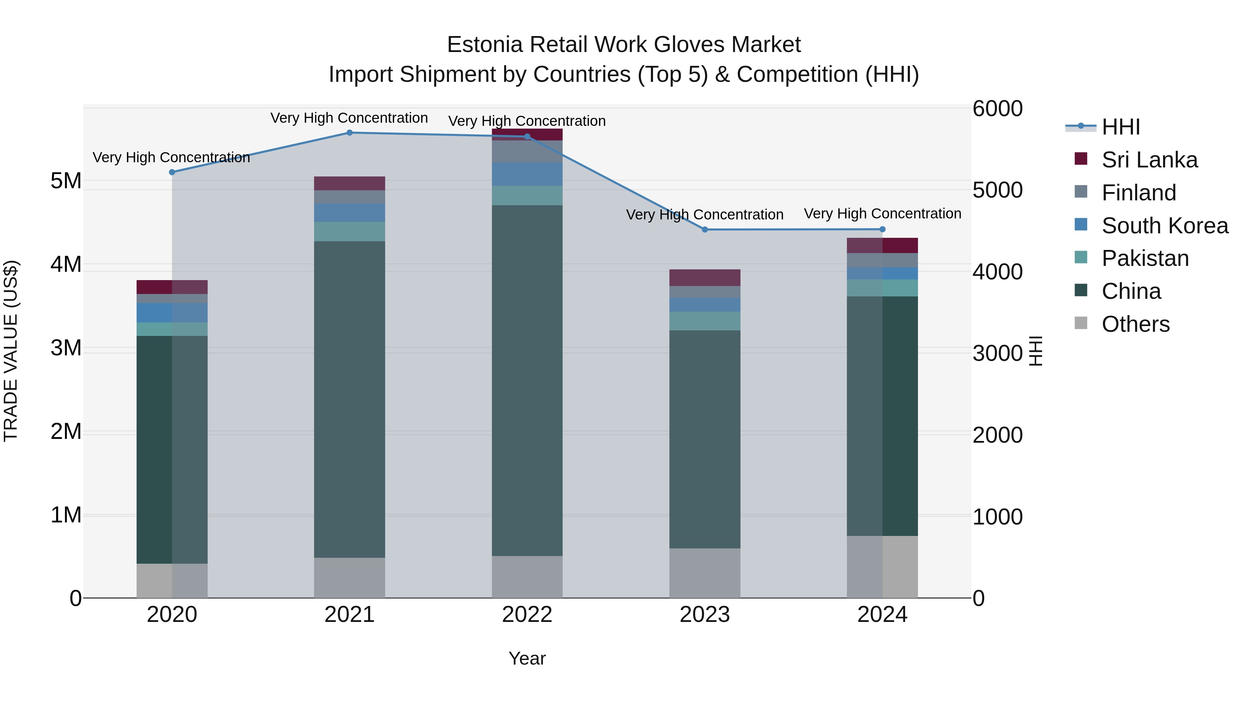
Task: Click the 2023 x-axis year label
Action: [x=705, y=615]
